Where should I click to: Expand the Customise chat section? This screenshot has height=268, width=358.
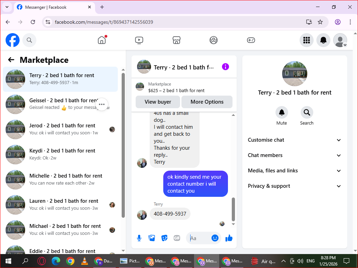point(294,140)
